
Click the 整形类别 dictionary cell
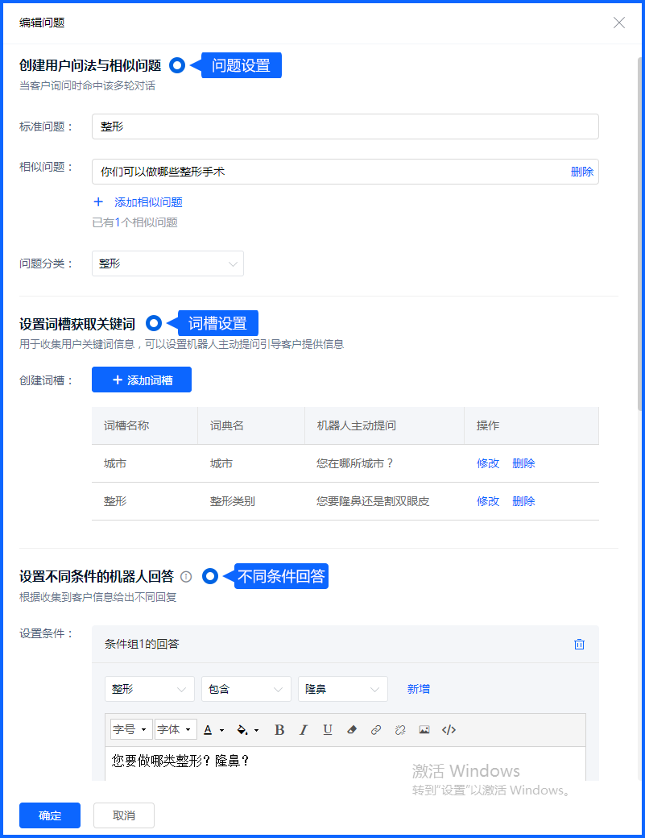pyautogui.click(x=232, y=501)
